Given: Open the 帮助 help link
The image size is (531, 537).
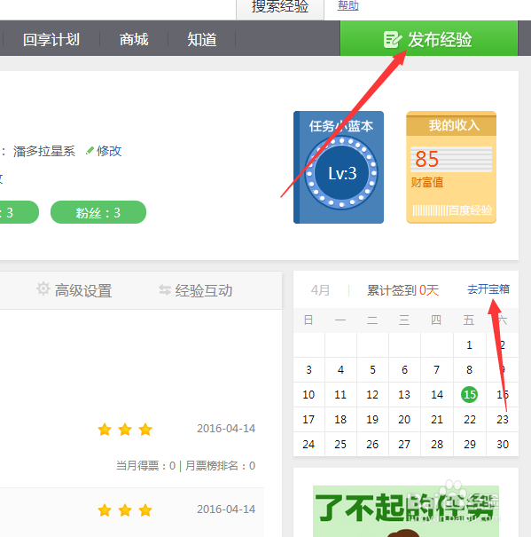Looking at the screenshot, I should [x=348, y=5].
